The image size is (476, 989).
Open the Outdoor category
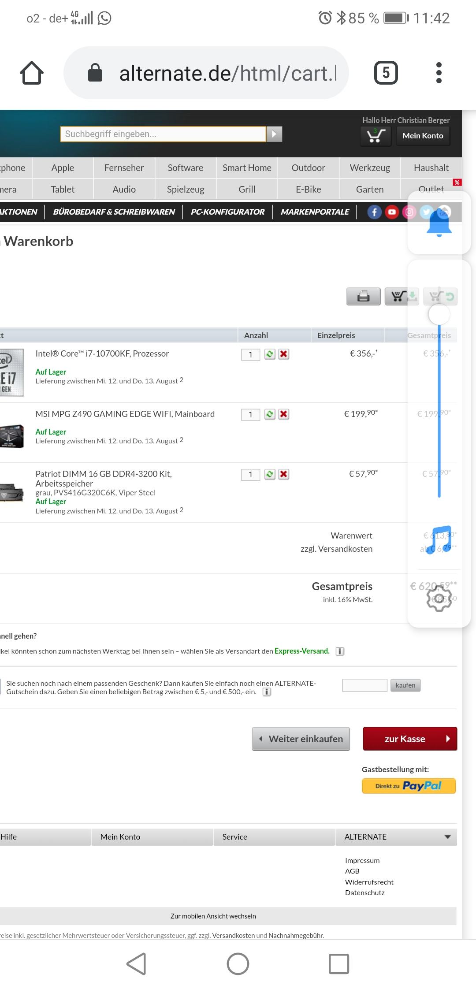308,167
